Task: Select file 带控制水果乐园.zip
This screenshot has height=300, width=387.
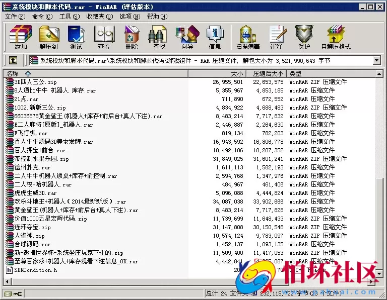Action: [x=41, y=159]
